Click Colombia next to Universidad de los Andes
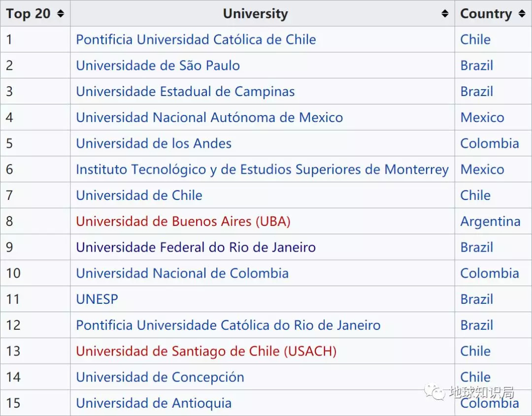Image resolution: width=532 pixels, height=416 pixels. pos(490,144)
